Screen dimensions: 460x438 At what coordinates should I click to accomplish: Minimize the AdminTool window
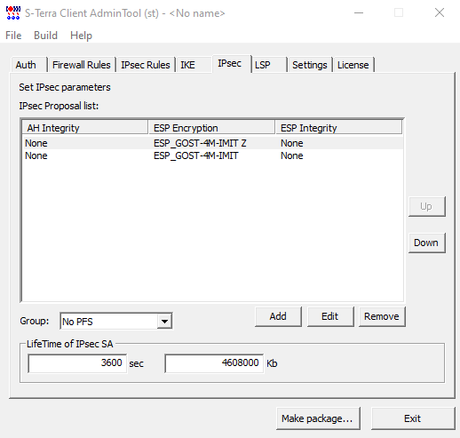click(x=359, y=13)
